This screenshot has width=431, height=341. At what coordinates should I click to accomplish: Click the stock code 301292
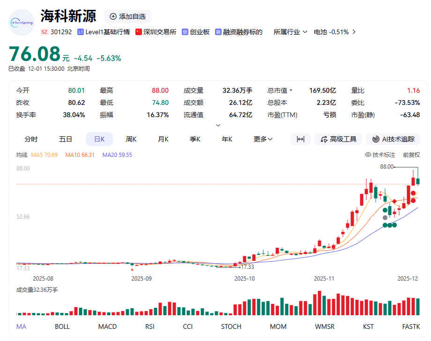click(x=61, y=32)
